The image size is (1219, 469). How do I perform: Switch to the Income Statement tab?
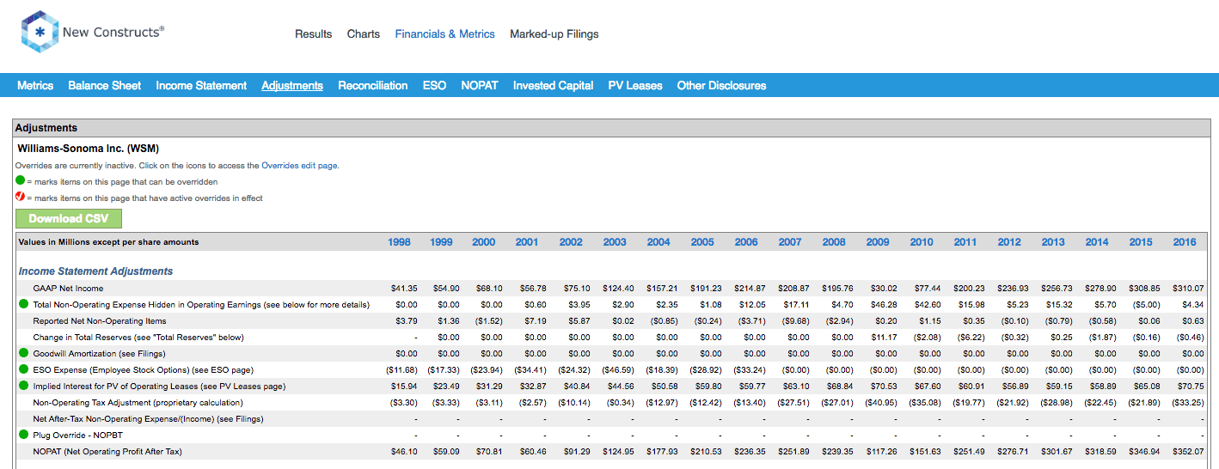201,85
